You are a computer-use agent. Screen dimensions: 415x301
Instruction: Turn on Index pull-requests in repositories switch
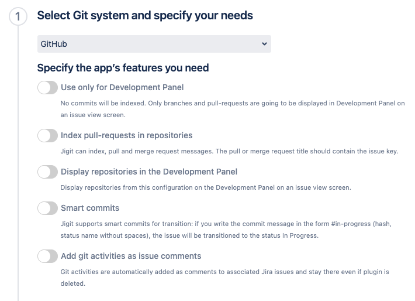point(47,135)
